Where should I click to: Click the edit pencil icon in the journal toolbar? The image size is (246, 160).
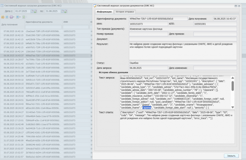tap(3, 17)
